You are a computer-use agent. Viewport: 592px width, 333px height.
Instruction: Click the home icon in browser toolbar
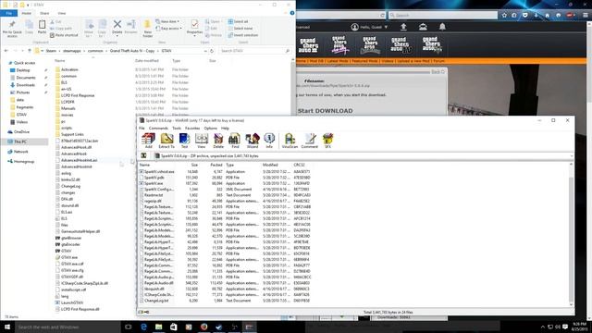pyautogui.click(x=547, y=15)
